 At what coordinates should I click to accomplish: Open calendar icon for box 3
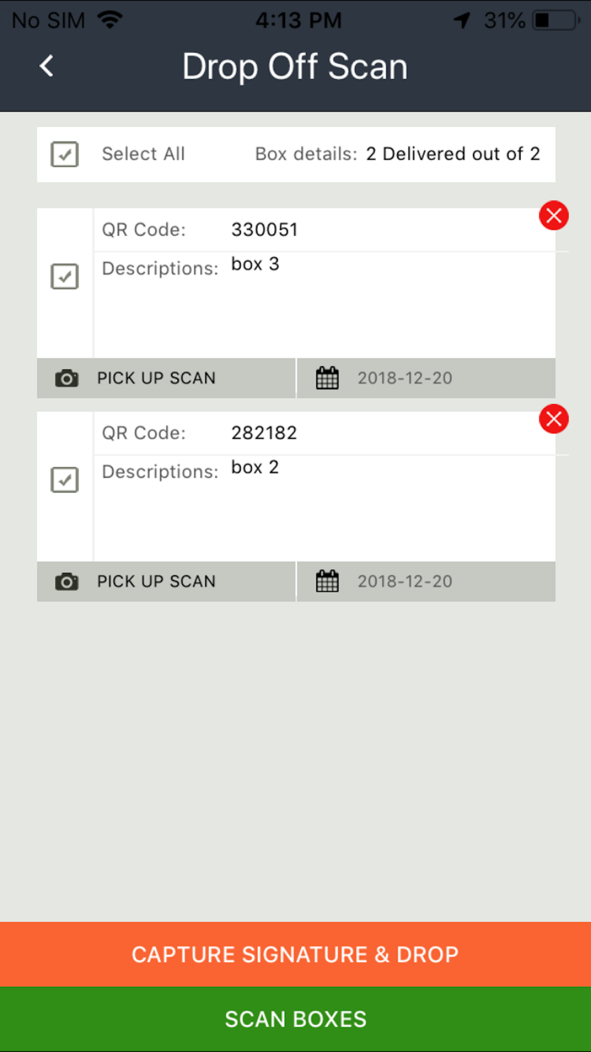pyautogui.click(x=327, y=378)
